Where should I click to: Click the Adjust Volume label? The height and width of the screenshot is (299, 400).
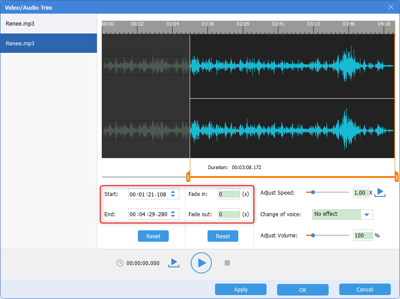coord(279,236)
